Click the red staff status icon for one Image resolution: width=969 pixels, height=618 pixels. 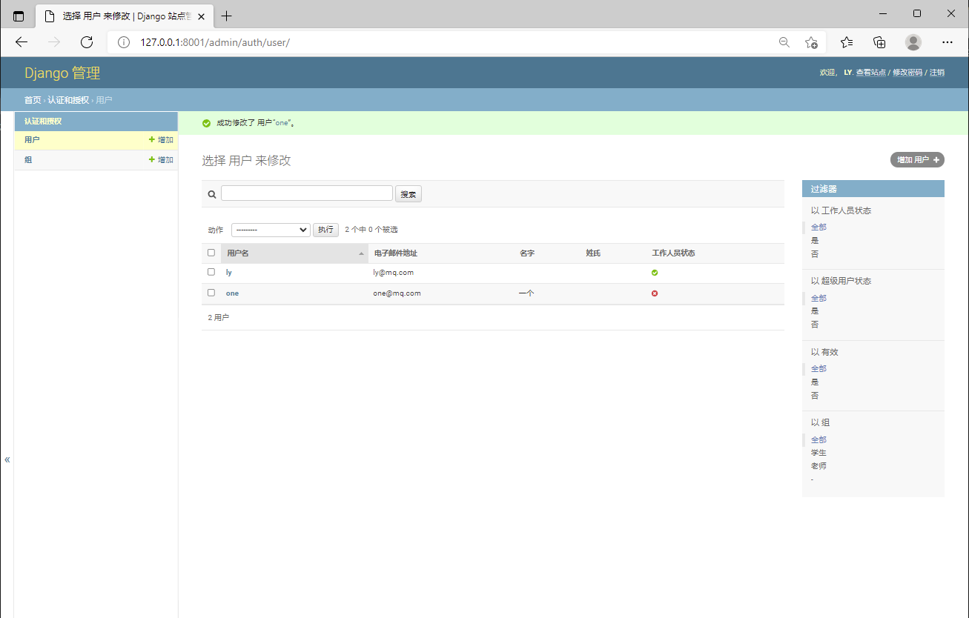(655, 293)
